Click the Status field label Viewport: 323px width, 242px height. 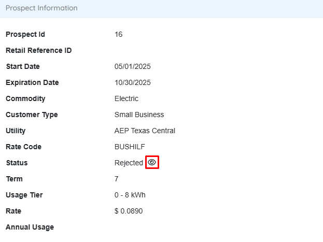click(17, 163)
